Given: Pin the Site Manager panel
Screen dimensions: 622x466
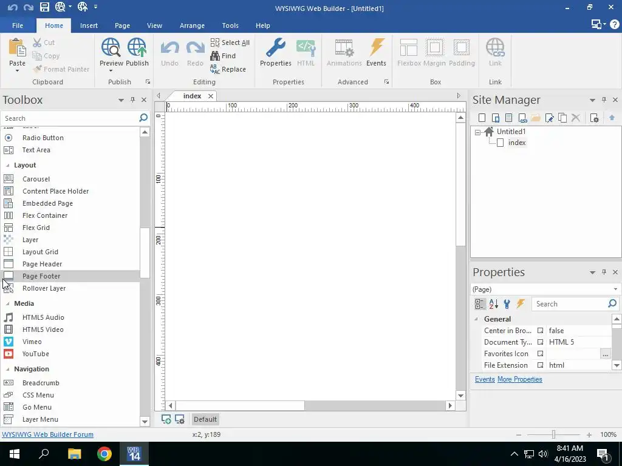Looking at the screenshot, I should click(604, 100).
